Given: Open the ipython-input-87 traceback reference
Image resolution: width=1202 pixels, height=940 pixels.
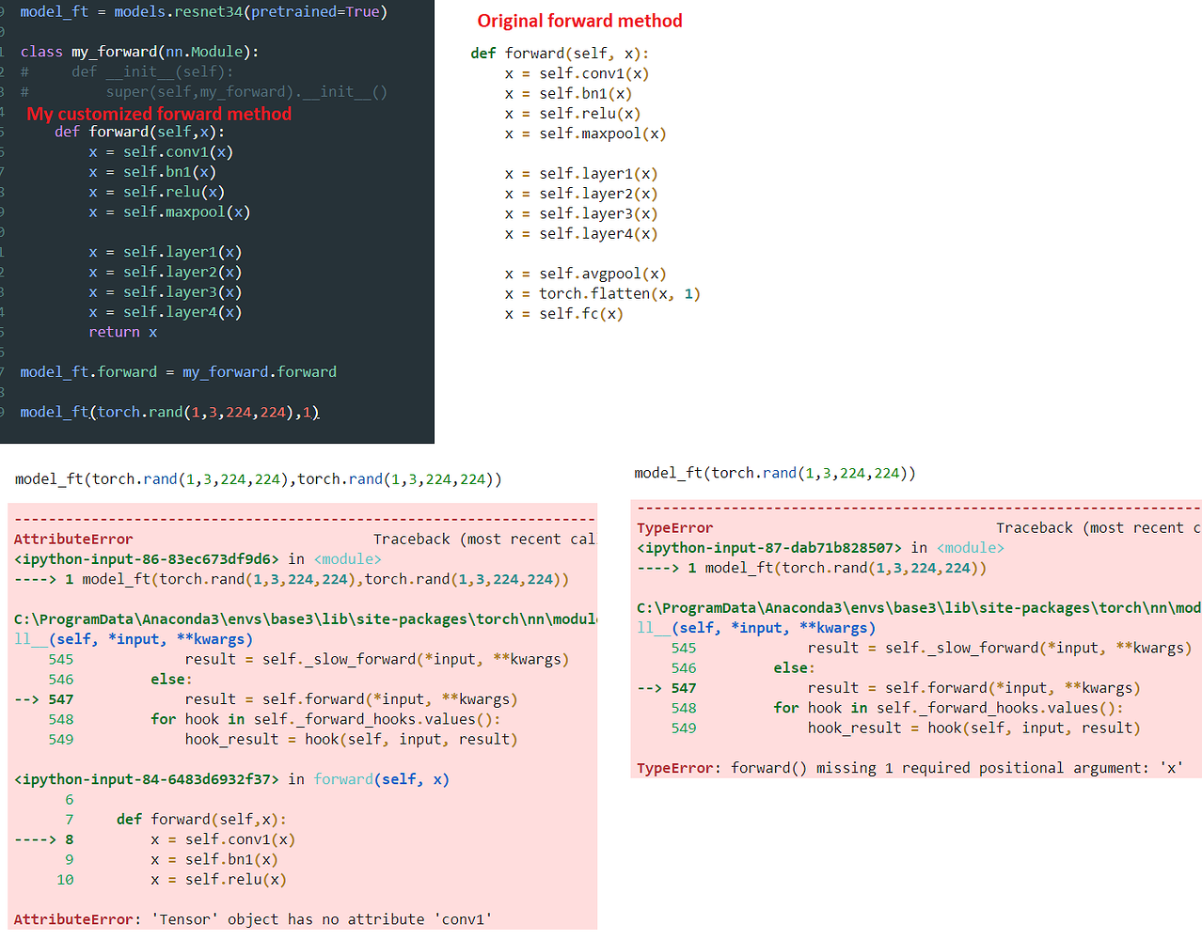Looking at the screenshot, I should click(768, 548).
